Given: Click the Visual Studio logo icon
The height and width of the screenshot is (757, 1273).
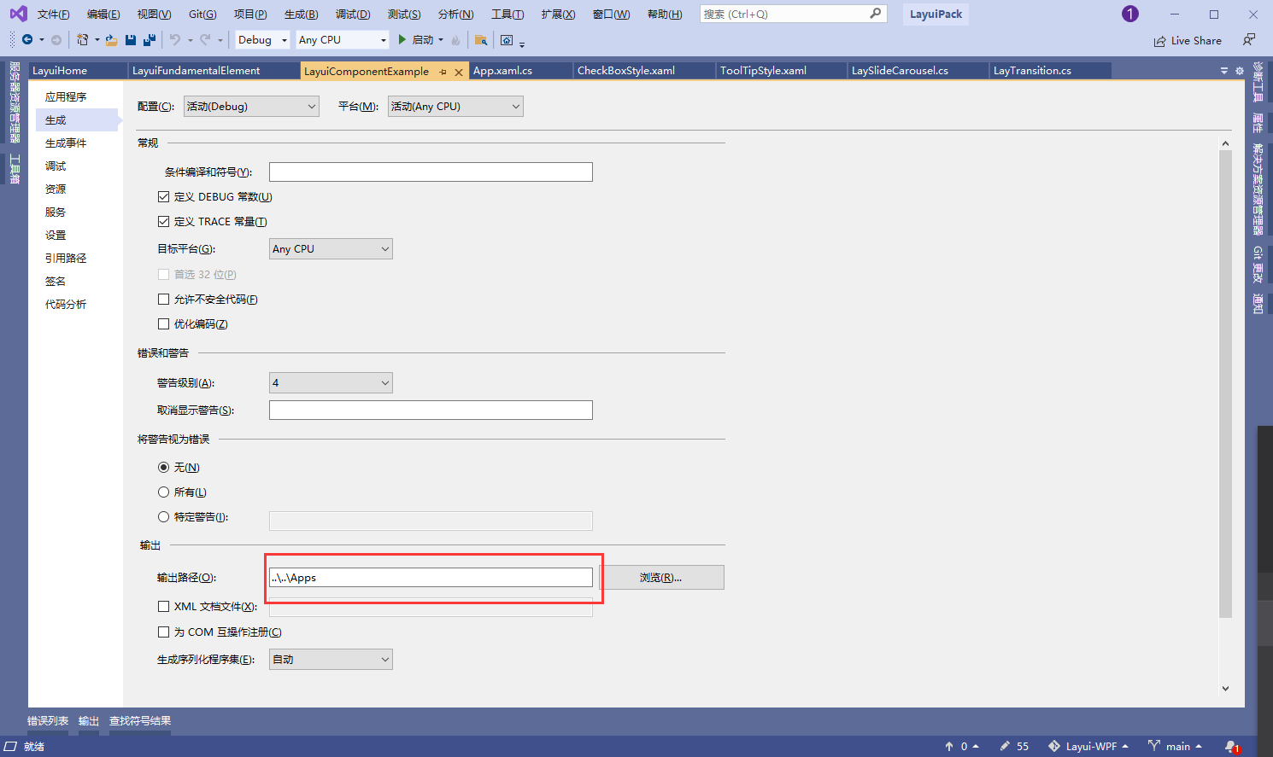Looking at the screenshot, I should click(18, 14).
